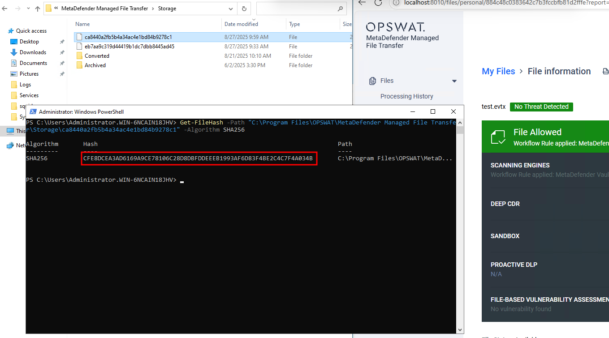Viewport: 609px width, 338px height.
Task: Click the OPSWAT logo
Action: tap(395, 26)
